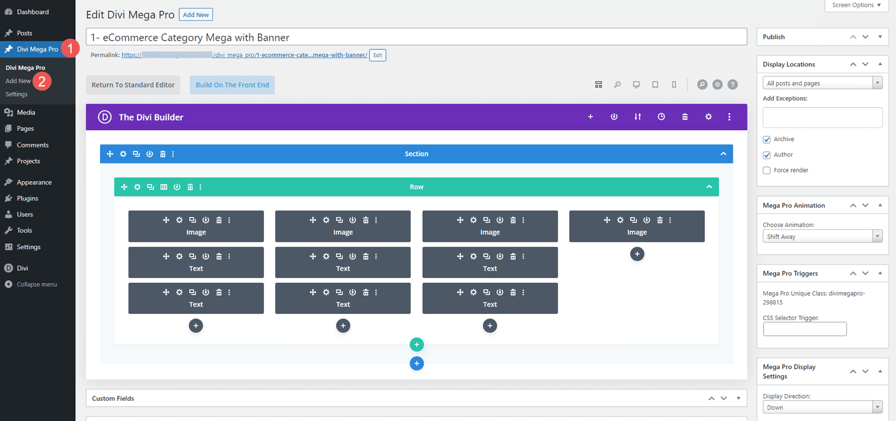Change Row column structure icon

164,187
